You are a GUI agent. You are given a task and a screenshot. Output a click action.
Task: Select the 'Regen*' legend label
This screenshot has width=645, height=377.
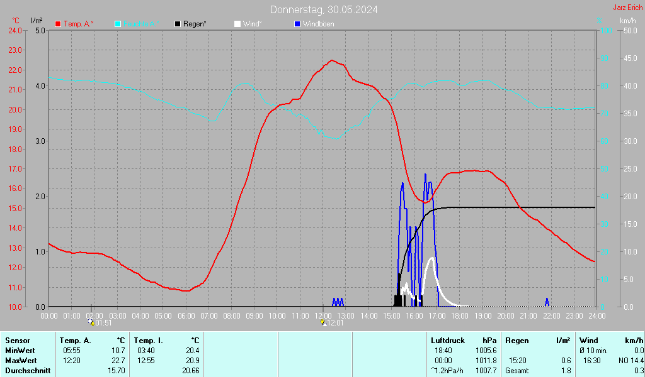[x=195, y=24]
